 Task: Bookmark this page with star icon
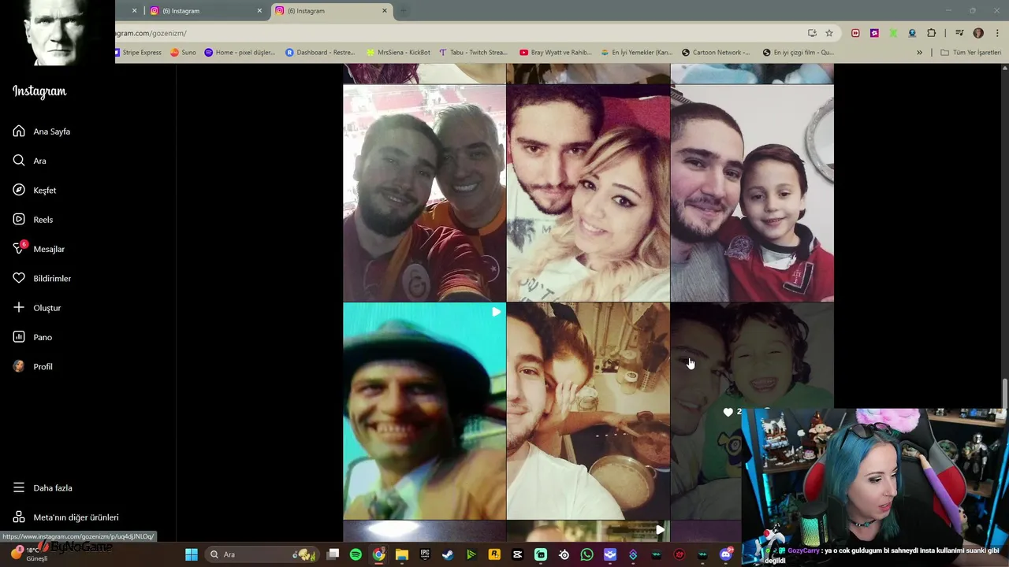point(829,33)
